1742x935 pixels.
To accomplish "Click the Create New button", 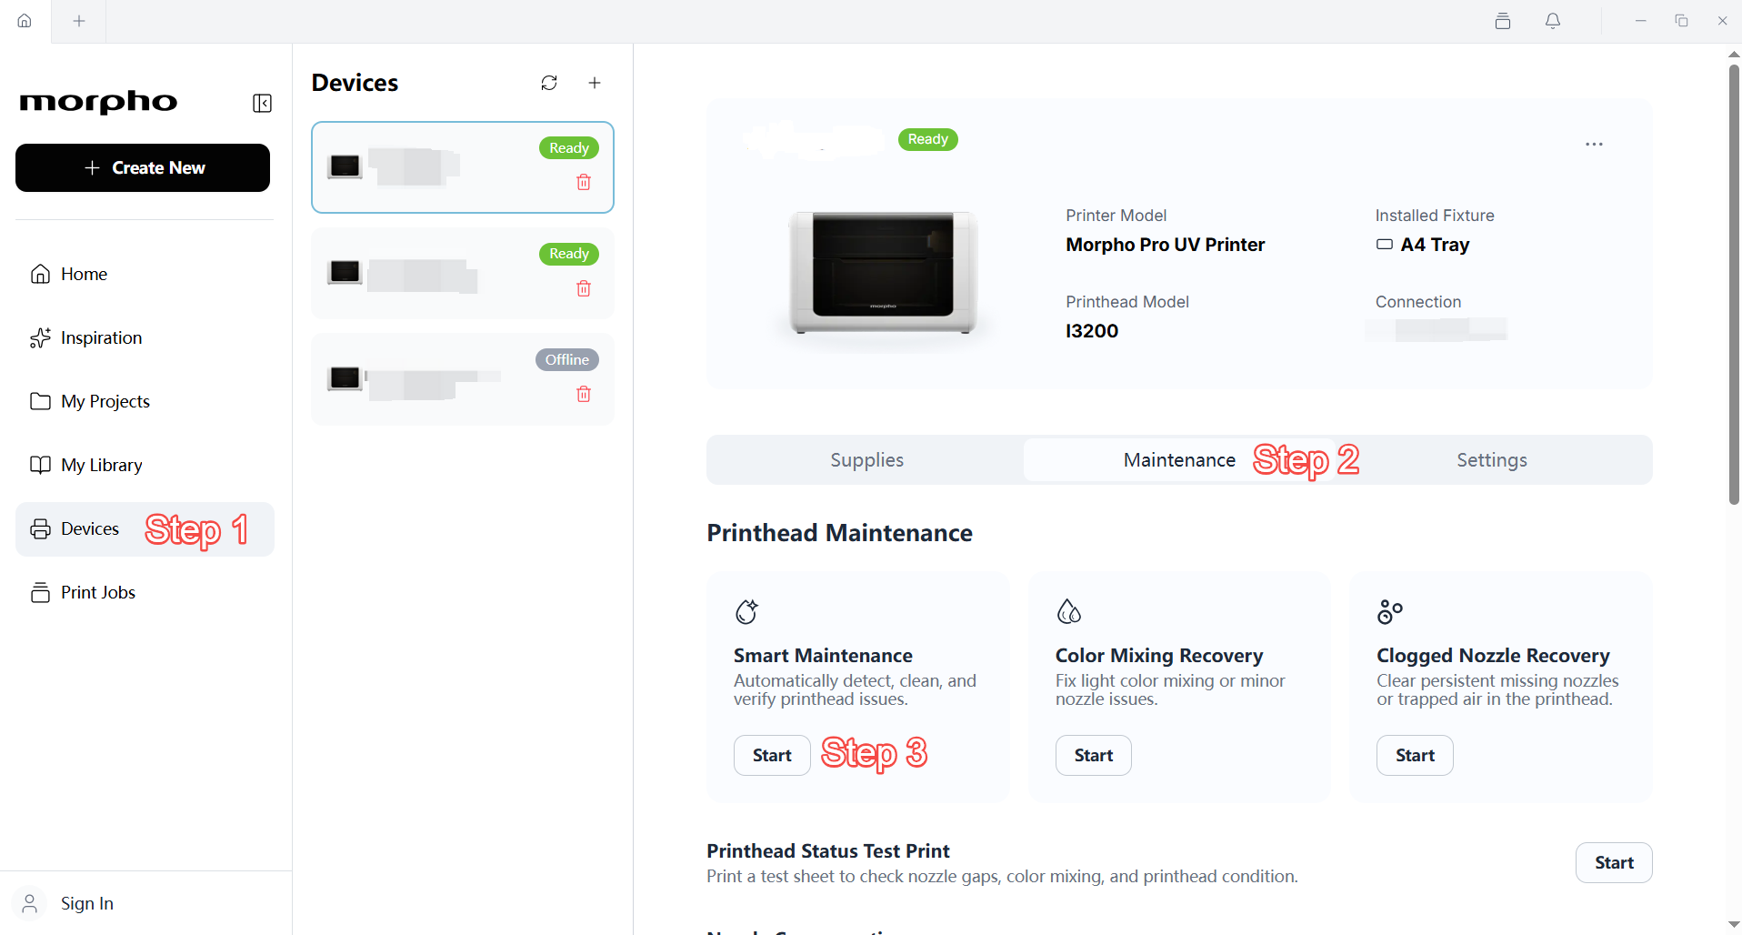I will (x=143, y=168).
